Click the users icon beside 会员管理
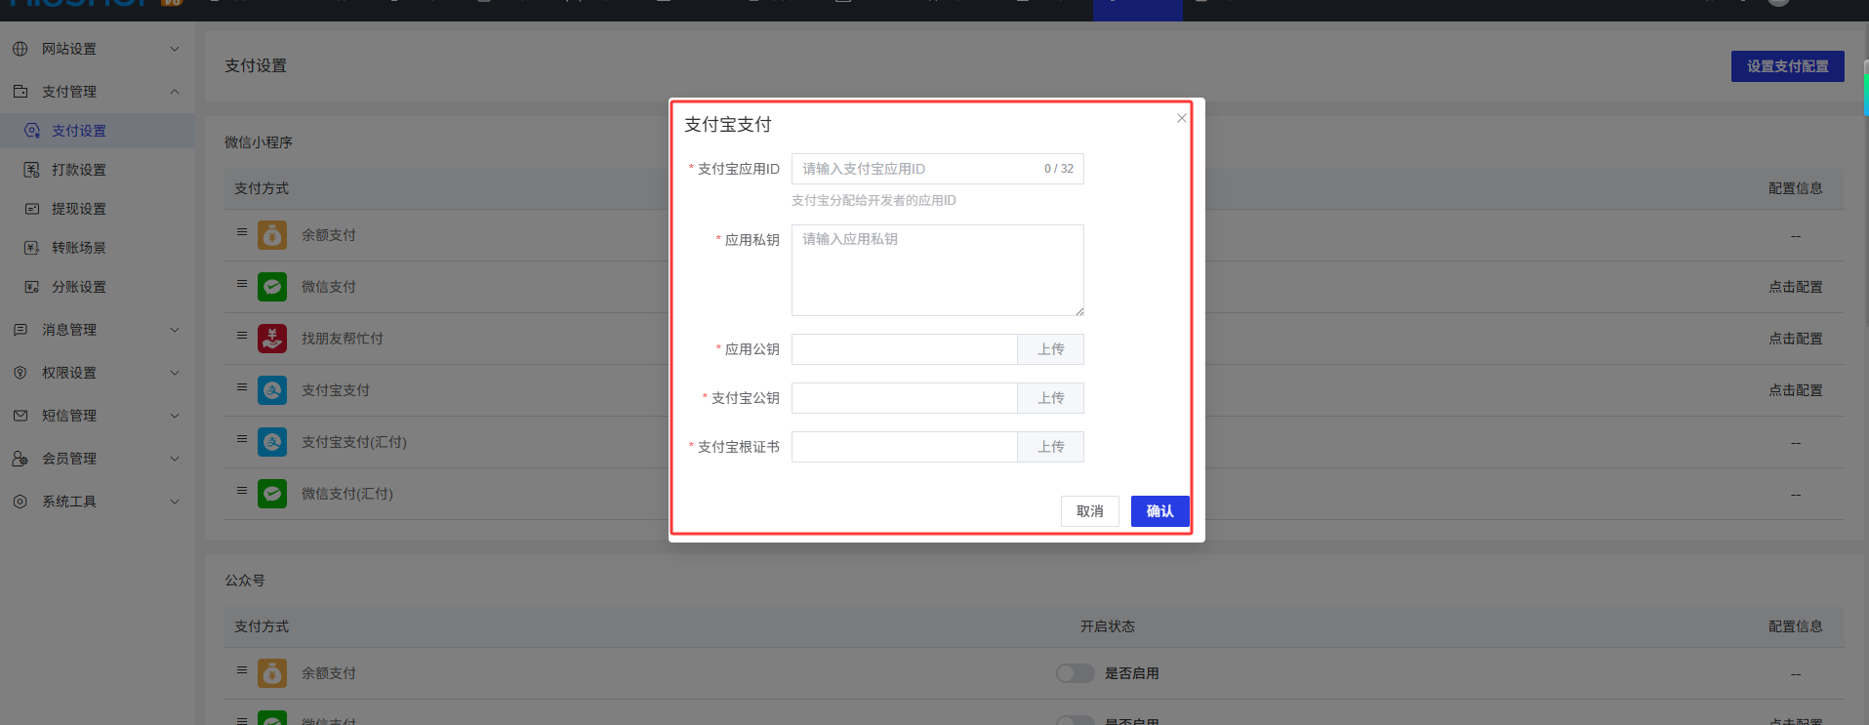 point(20,459)
